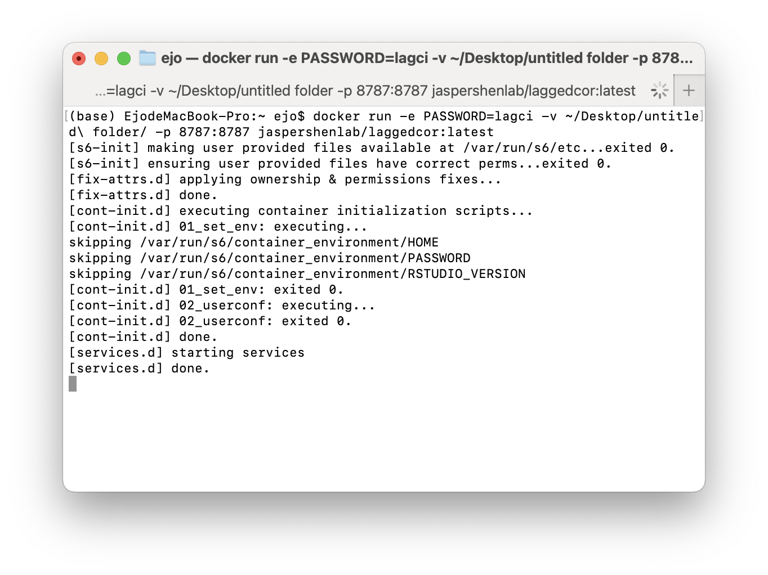Screen dimensions: 768x575
Task: Click the folder proxy icon in title bar
Action: (x=148, y=58)
